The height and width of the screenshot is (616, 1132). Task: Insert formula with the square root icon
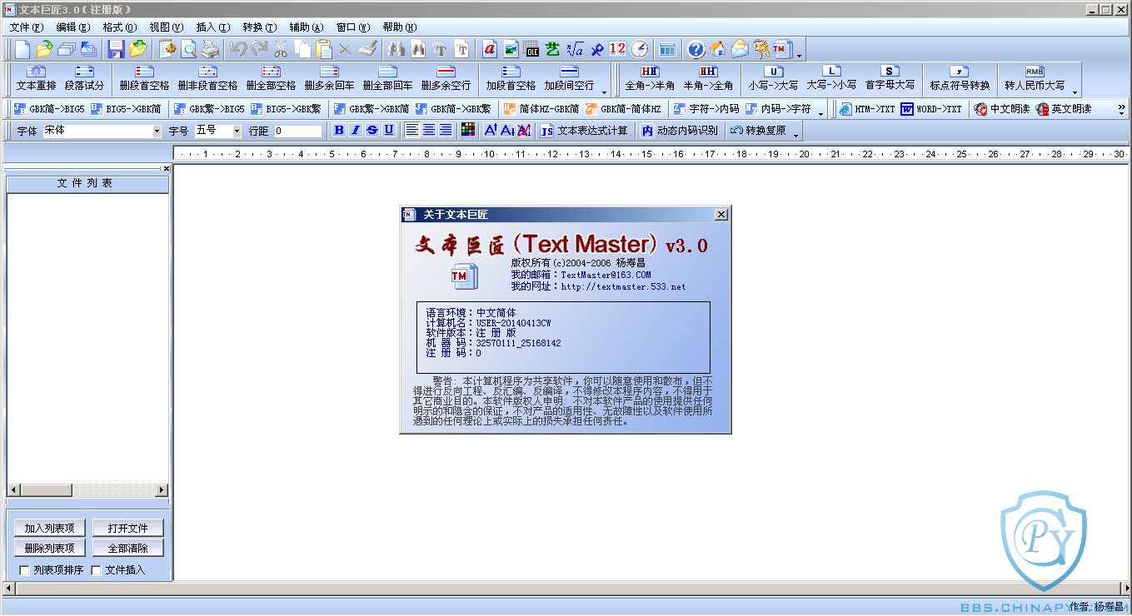(575, 49)
